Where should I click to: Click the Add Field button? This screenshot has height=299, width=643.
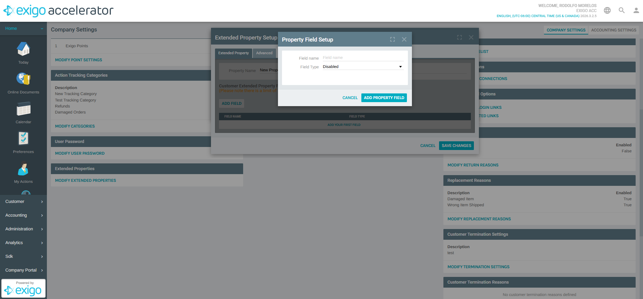231,103
